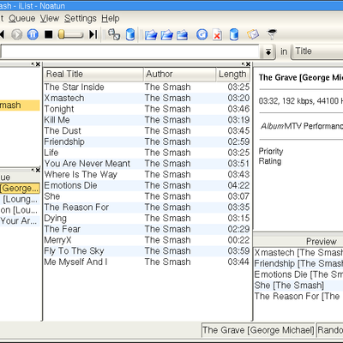
Task: Select the track 'Me Myself And I'
Action: point(147,262)
